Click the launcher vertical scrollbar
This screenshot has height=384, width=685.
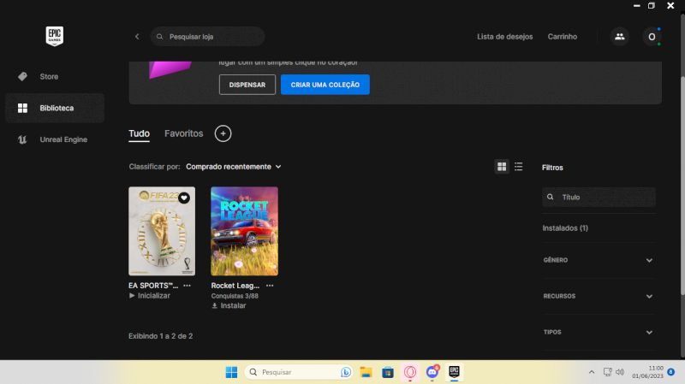point(682,186)
